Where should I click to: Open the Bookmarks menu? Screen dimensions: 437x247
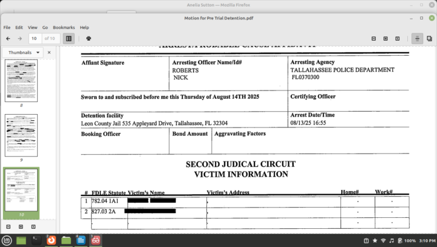[64, 27]
